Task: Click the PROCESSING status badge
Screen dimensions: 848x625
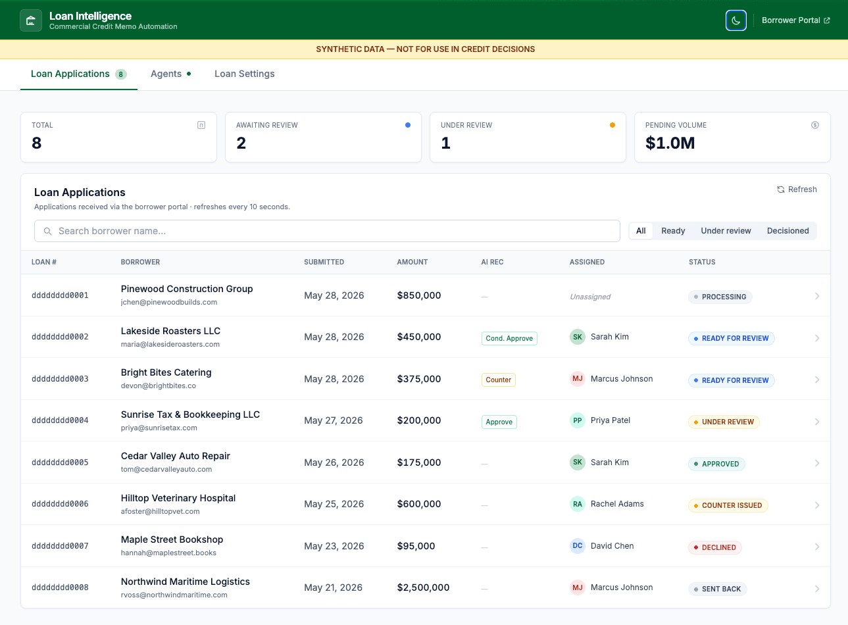Action: point(720,297)
